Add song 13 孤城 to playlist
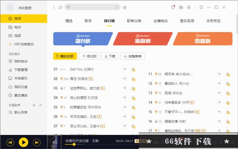The width and height of the screenshot is (238, 149). [x=219, y=93]
